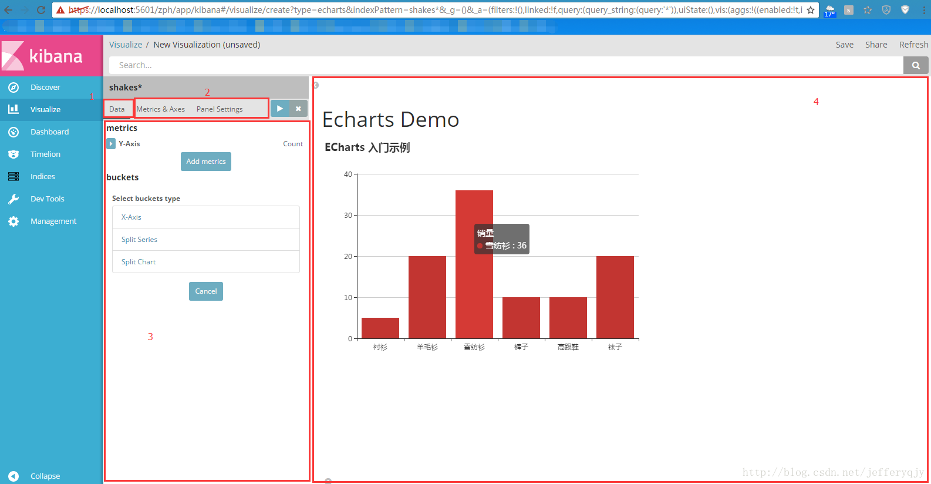931x484 pixels.
Task: Click the Timelion icon in sidebar
Action: (x=14, y=154)
